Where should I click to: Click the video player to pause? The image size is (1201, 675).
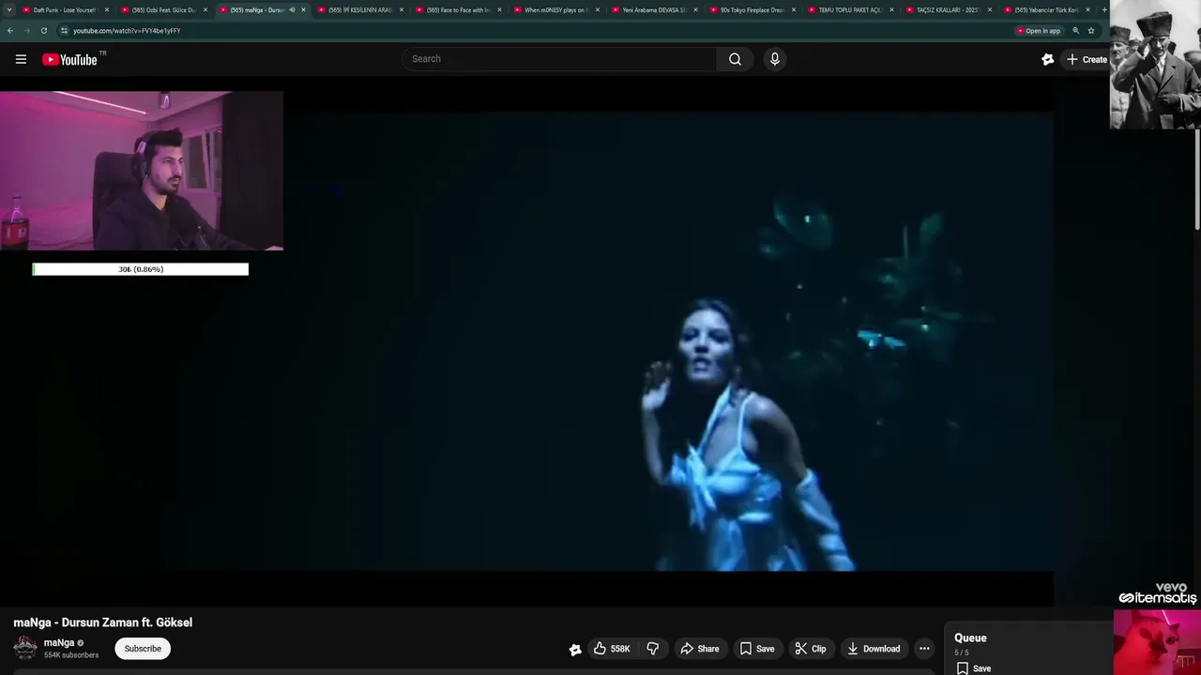[600, 342]
